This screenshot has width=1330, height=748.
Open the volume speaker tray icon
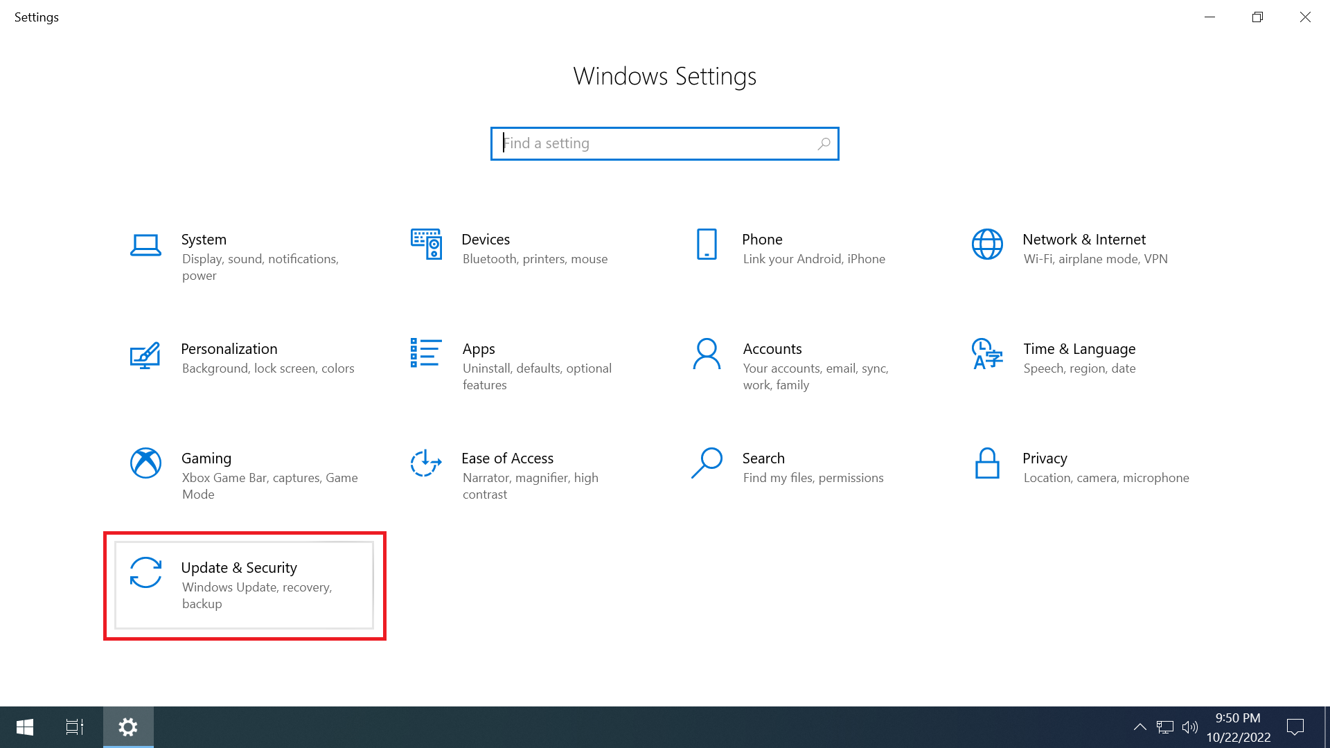point(1190,727)
